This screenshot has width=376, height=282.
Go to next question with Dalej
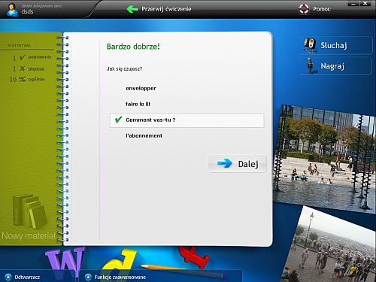[237, 164]
